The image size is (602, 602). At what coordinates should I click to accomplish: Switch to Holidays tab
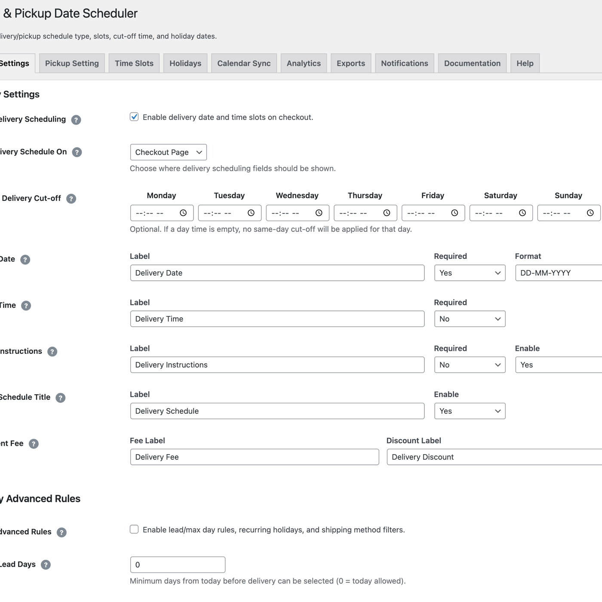185,63
